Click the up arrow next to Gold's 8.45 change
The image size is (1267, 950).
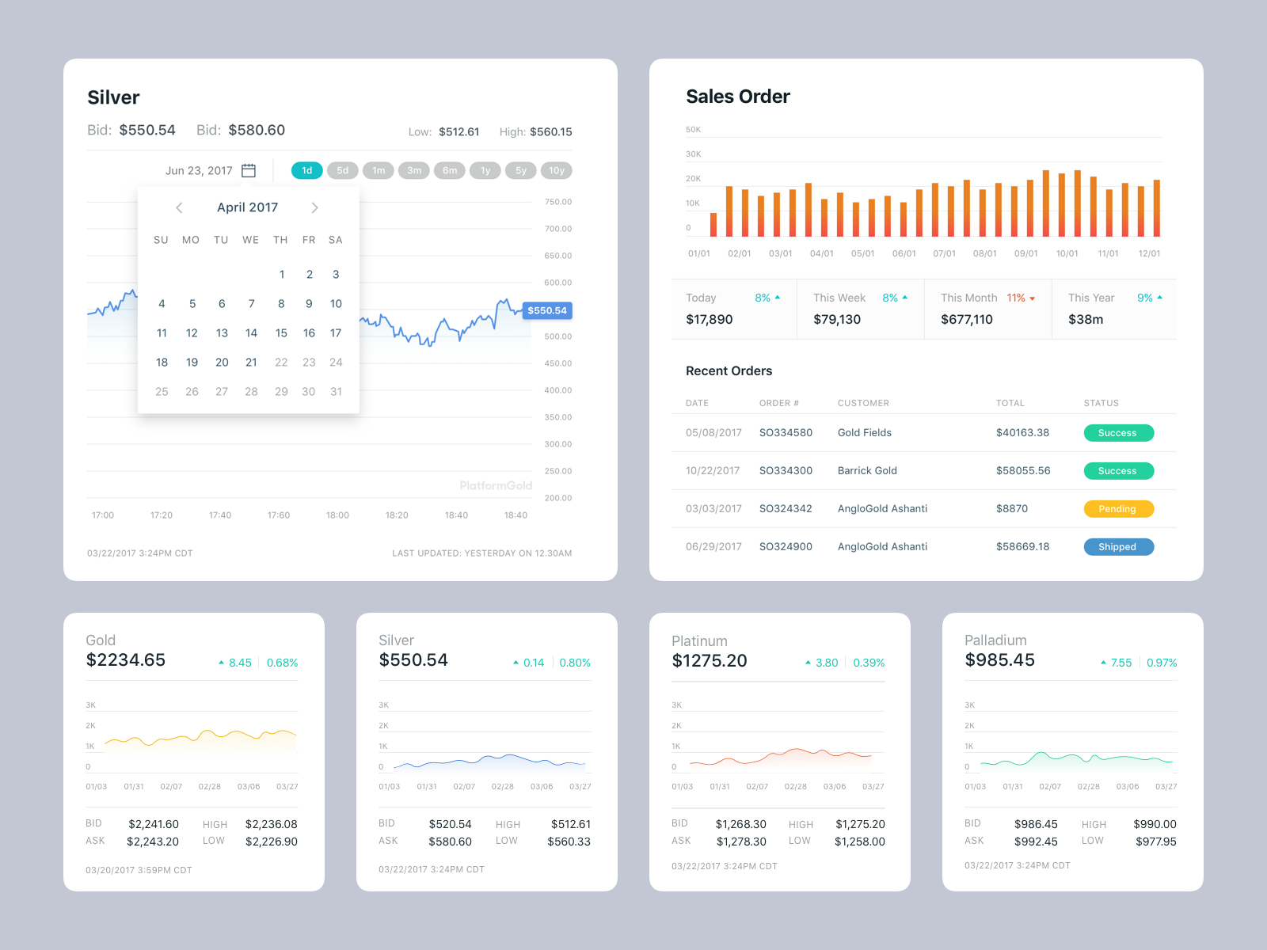pyautogui.click(x=222, y=662)
